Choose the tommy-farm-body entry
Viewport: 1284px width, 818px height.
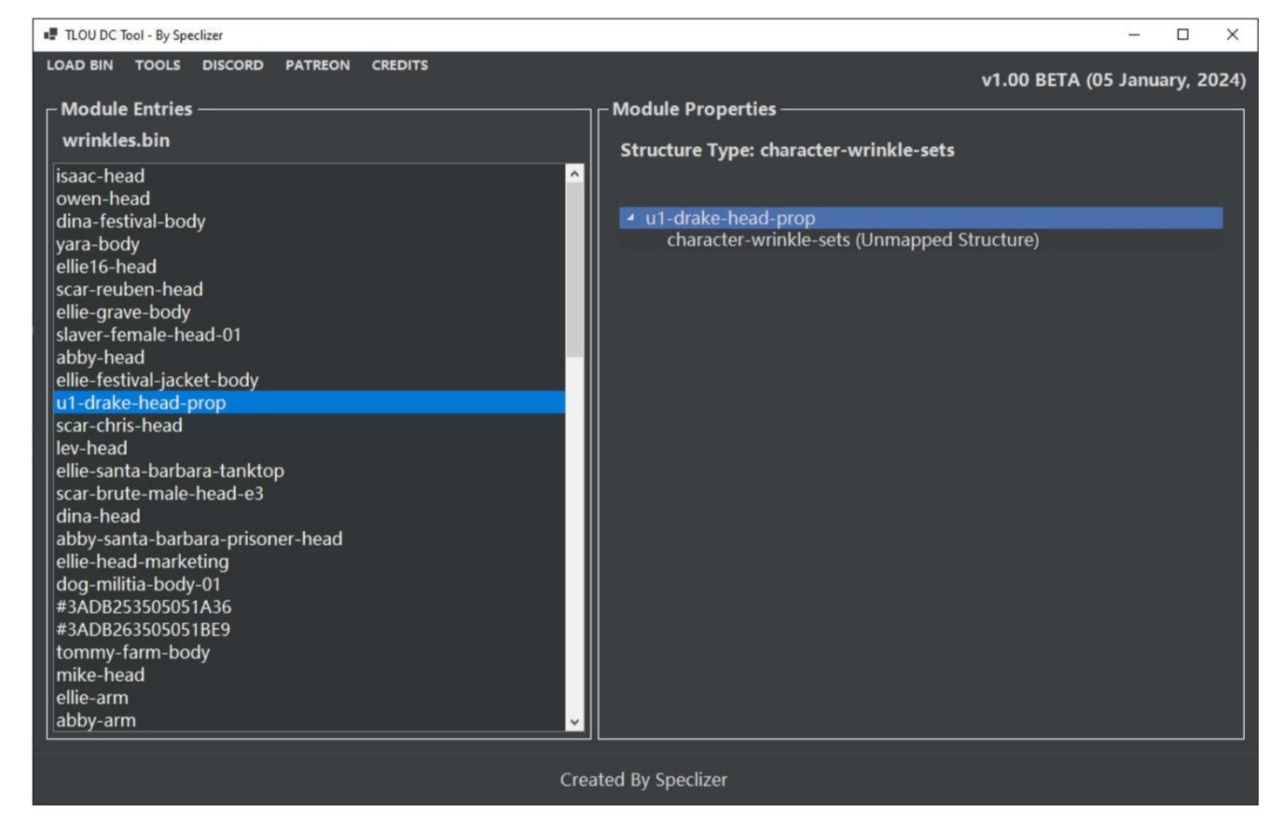132,652
